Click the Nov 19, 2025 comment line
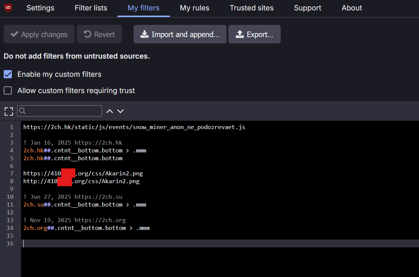Image resolution: width=419 pixels, height=277 pixels. pyautogui.click(x=75, y=220)
